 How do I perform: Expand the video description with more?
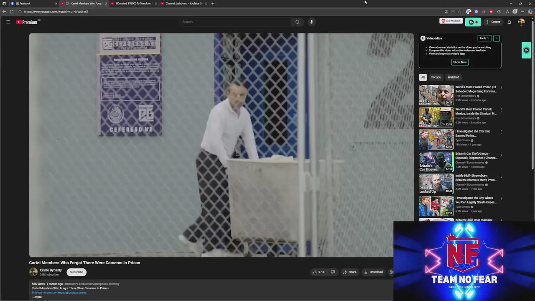(37, 297)
